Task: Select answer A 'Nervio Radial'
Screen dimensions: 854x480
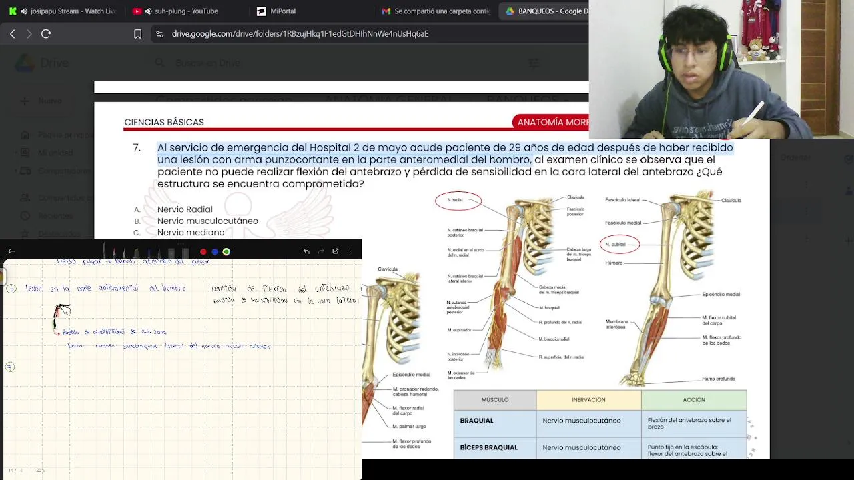Action: [185, 209]
